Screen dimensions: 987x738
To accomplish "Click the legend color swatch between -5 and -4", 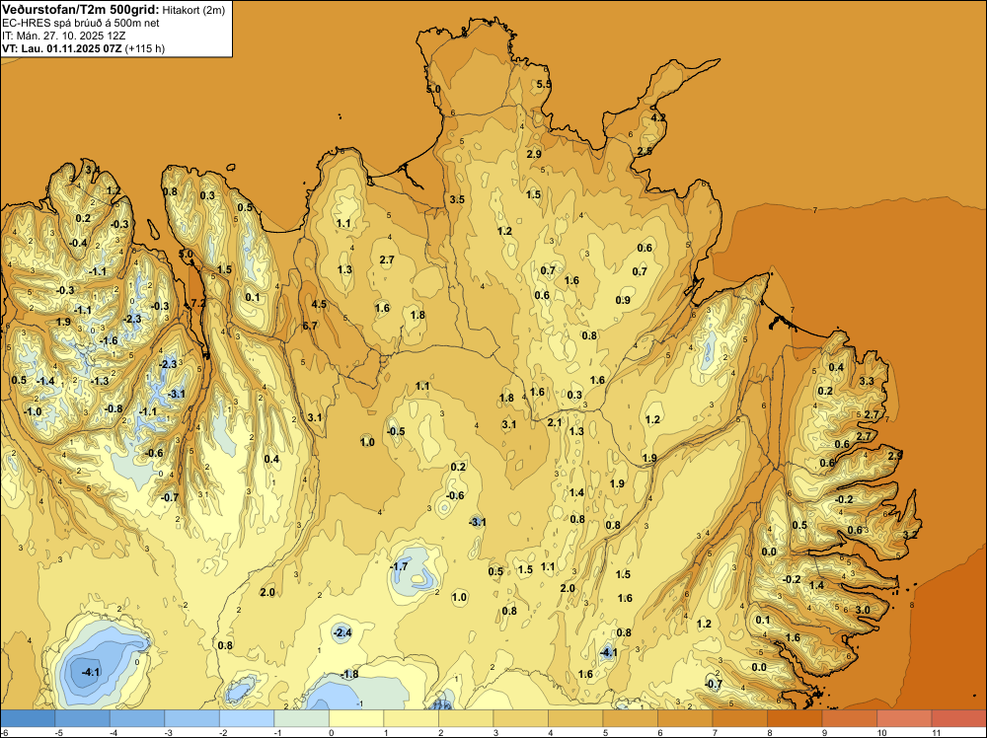I will pyautogui.click(x=83, y=718).
